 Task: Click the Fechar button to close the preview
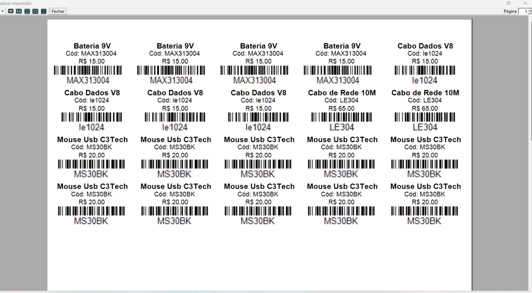click(58, 11)
